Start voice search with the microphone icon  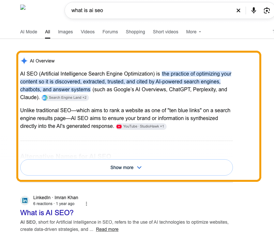coord(253,10)
